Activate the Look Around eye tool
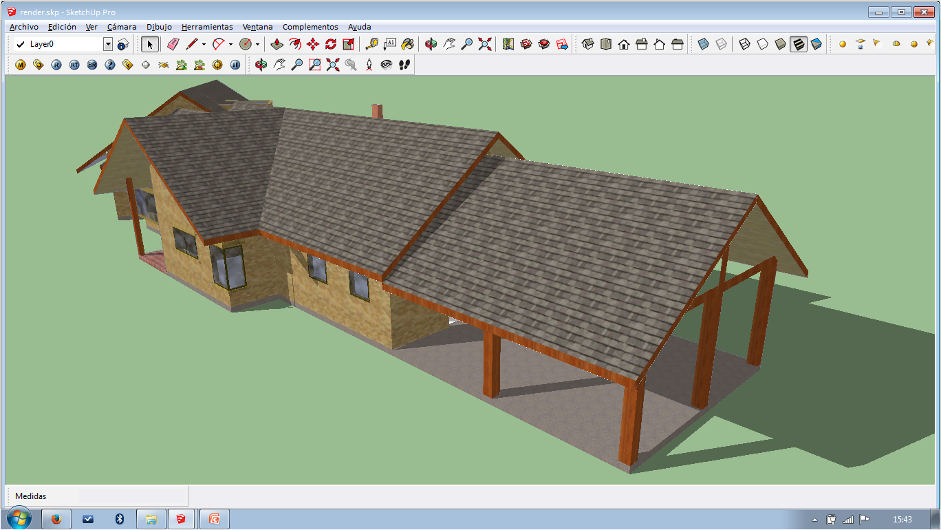This screenshot has height=530, width=941. point(387,65)
